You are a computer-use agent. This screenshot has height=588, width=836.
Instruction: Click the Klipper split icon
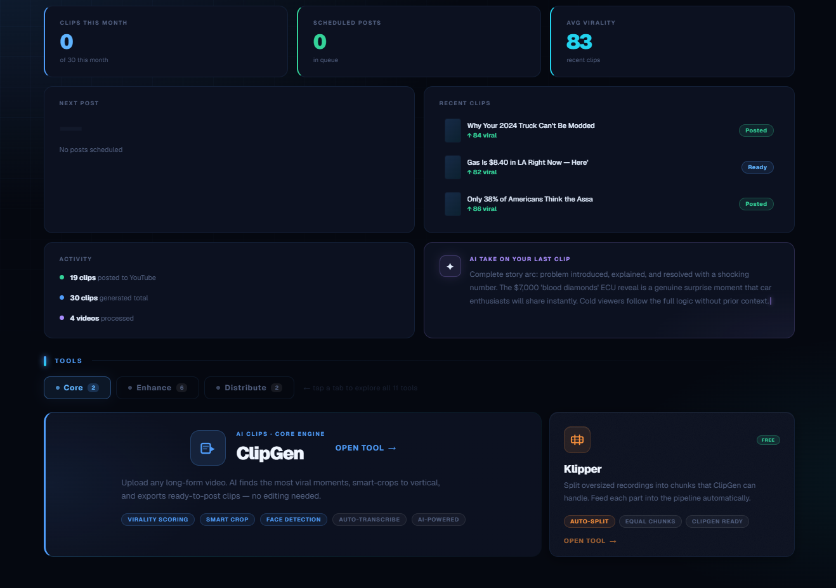click(577, 440)
